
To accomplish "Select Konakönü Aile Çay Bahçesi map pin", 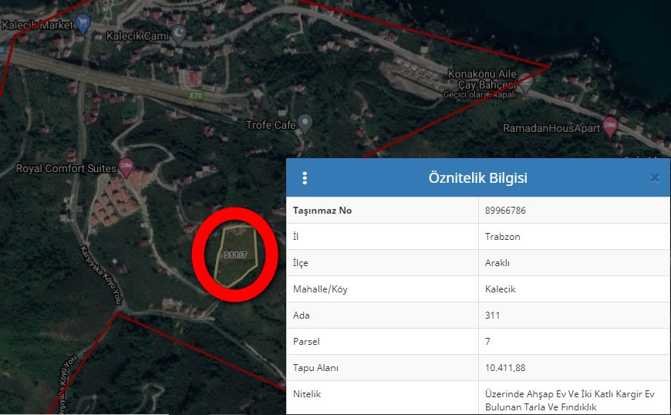I will [525, 81].
